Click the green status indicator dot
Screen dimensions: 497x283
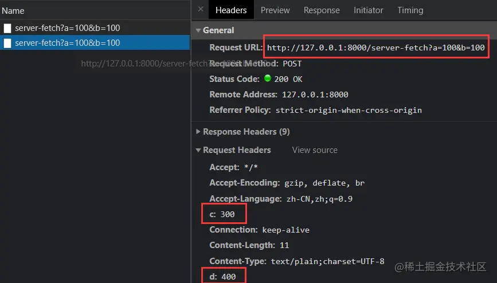[x=268, y=78]
